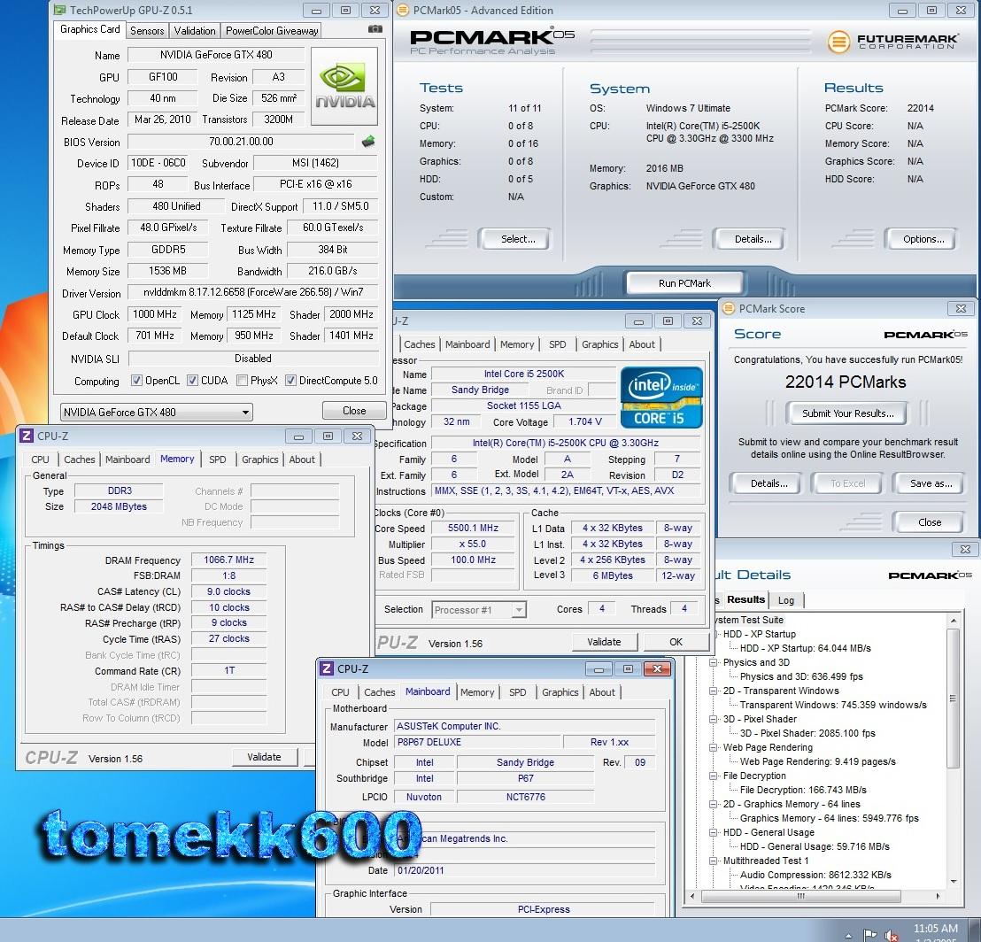This screenshot has height=942, width=981.
Task: Click the results list vertical scrollbar thumb
Action: pos(954,699)
